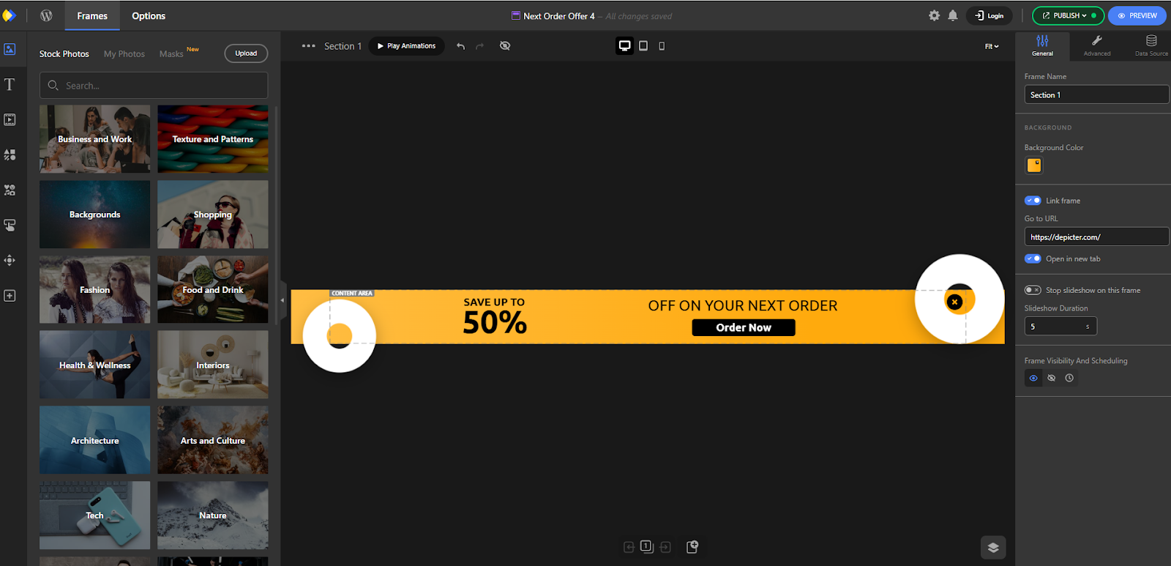Click the WordPress logo icon
Image resolution: width=1171 pixels, height=566 pixels.
pyautogui.click(x=46, y=15)
